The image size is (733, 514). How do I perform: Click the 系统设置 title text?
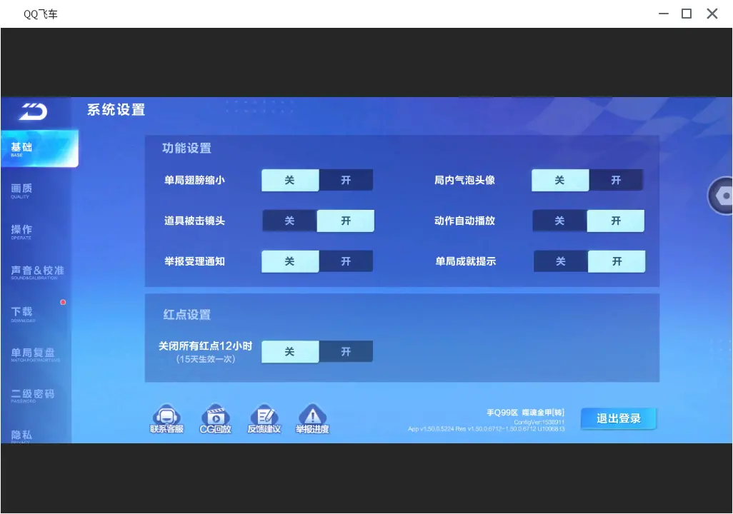(116, 110)
